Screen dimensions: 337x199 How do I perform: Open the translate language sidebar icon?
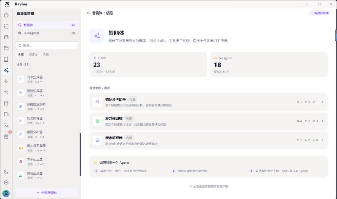click(6, 125)
